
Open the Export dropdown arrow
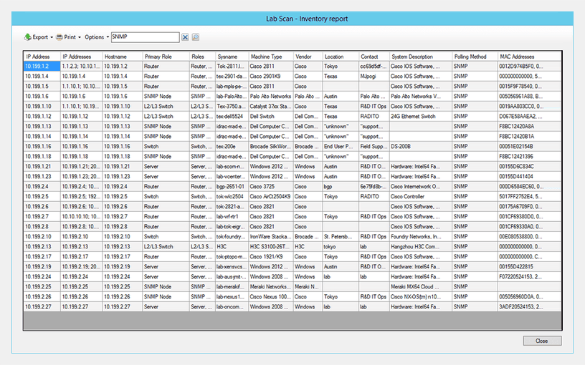point(52,37)
